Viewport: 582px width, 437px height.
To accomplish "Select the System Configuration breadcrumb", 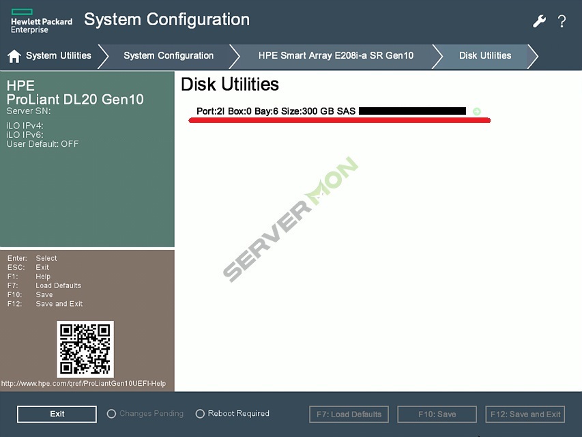I will point(169,56).
